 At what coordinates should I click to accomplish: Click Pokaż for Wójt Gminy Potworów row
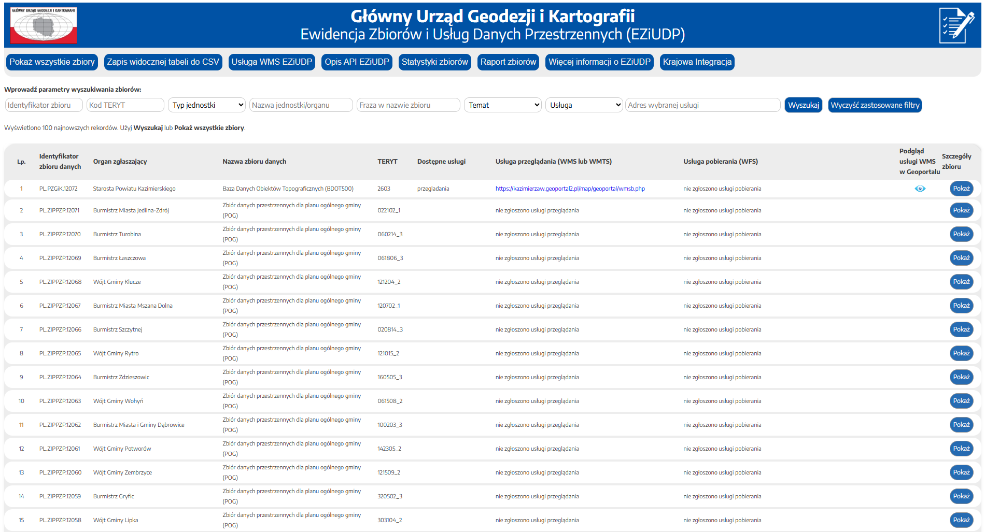(961, 449)
